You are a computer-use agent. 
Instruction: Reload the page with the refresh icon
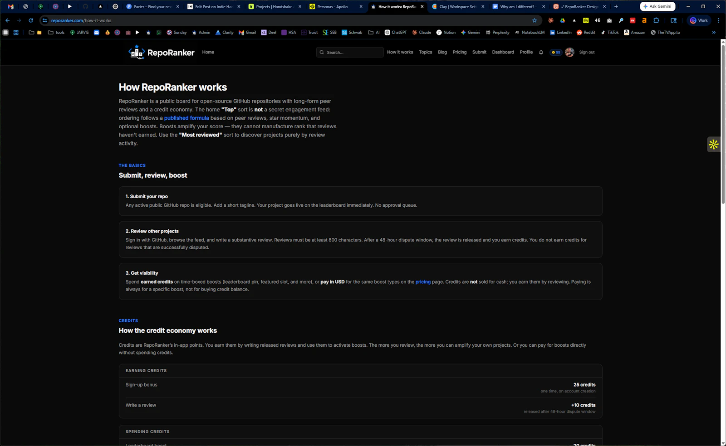click(x=31, y=20)
